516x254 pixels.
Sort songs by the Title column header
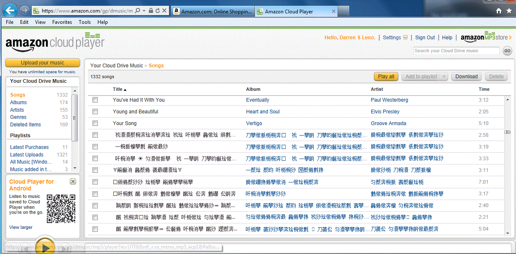coord(120,89)
